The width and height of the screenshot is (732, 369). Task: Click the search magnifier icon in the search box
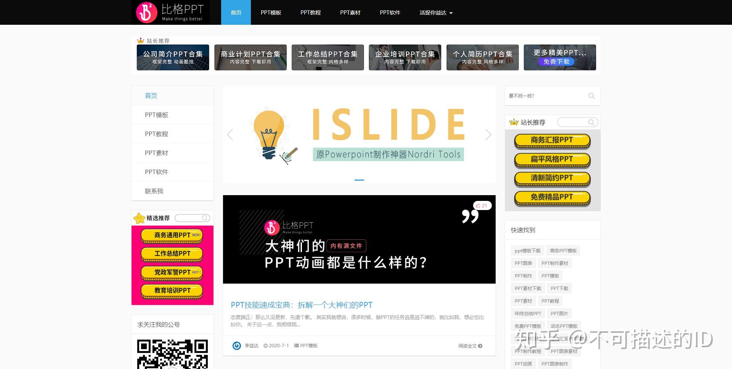591,96
